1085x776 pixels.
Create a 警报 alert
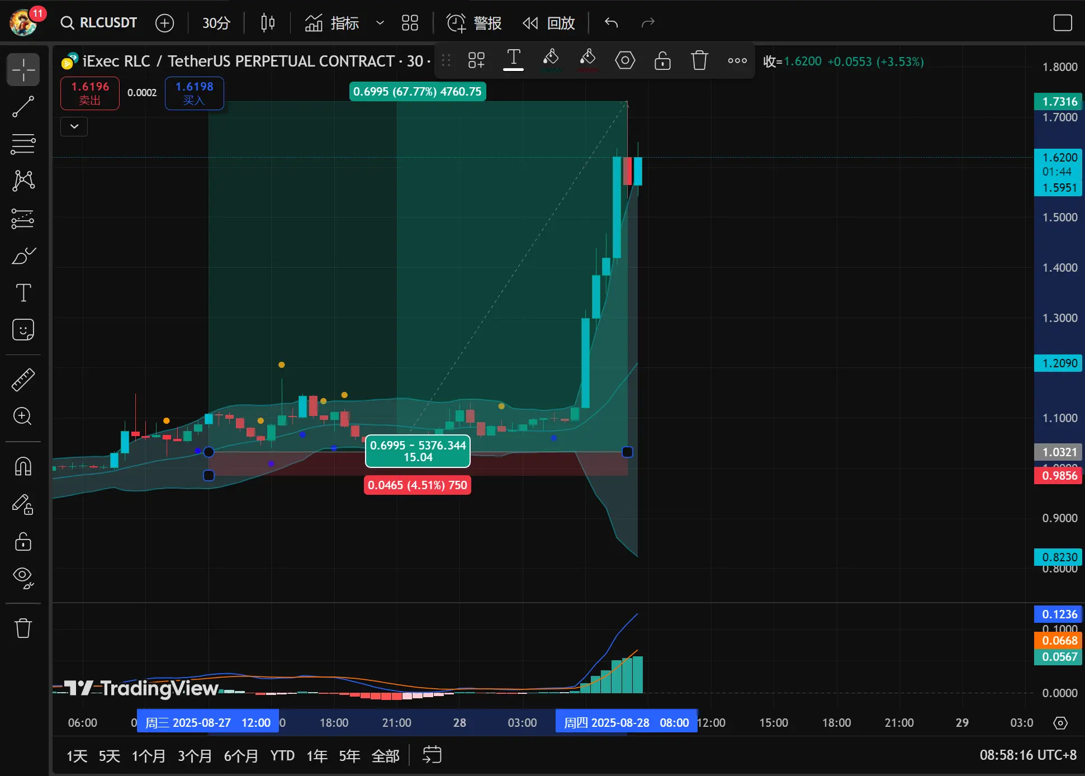coord(474,23)
